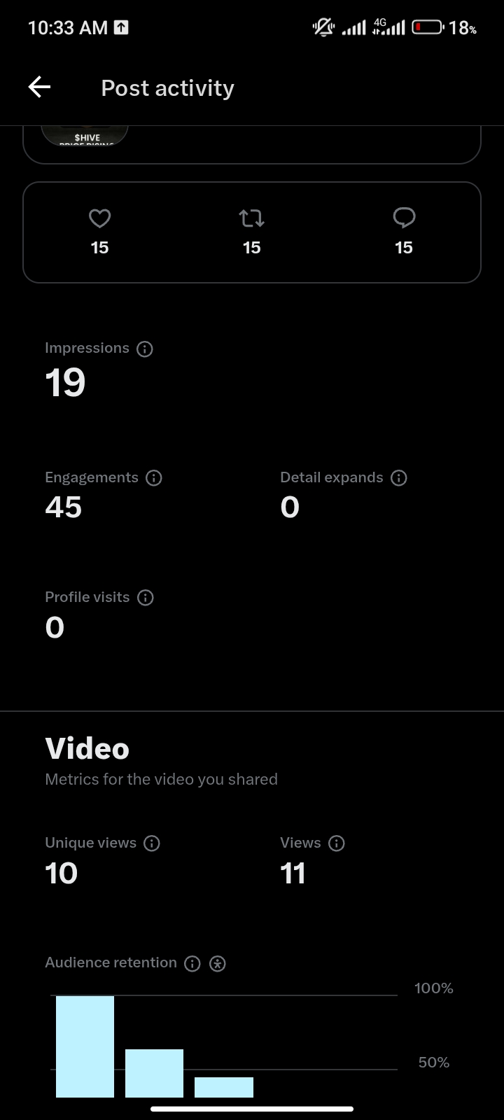This screenshot has width=504, height=1120.
Task: Tap accessibility icon beside Audience retention
Action: click(218, 964)
